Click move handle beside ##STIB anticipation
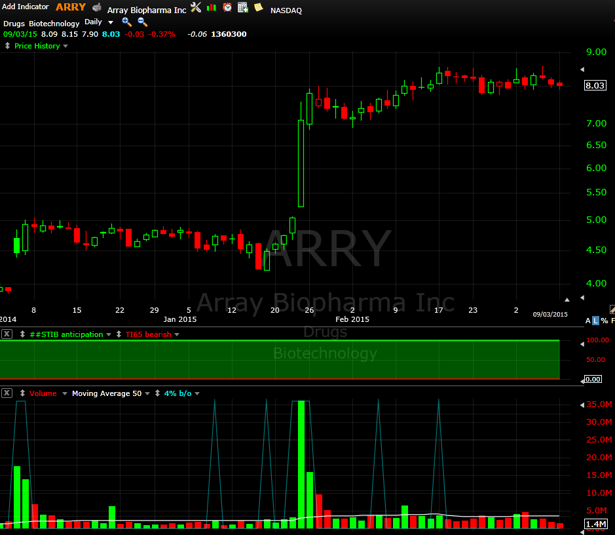Image resolution: width=615 pixels, height=535 pixels. coord(22,334)
